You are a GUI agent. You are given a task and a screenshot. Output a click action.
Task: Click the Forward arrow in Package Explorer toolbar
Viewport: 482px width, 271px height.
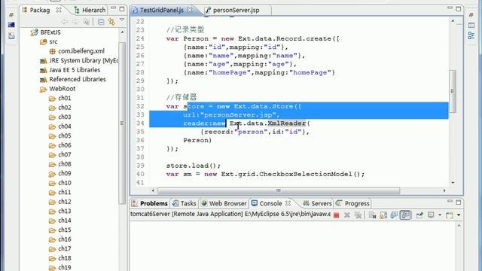[75, 22]
